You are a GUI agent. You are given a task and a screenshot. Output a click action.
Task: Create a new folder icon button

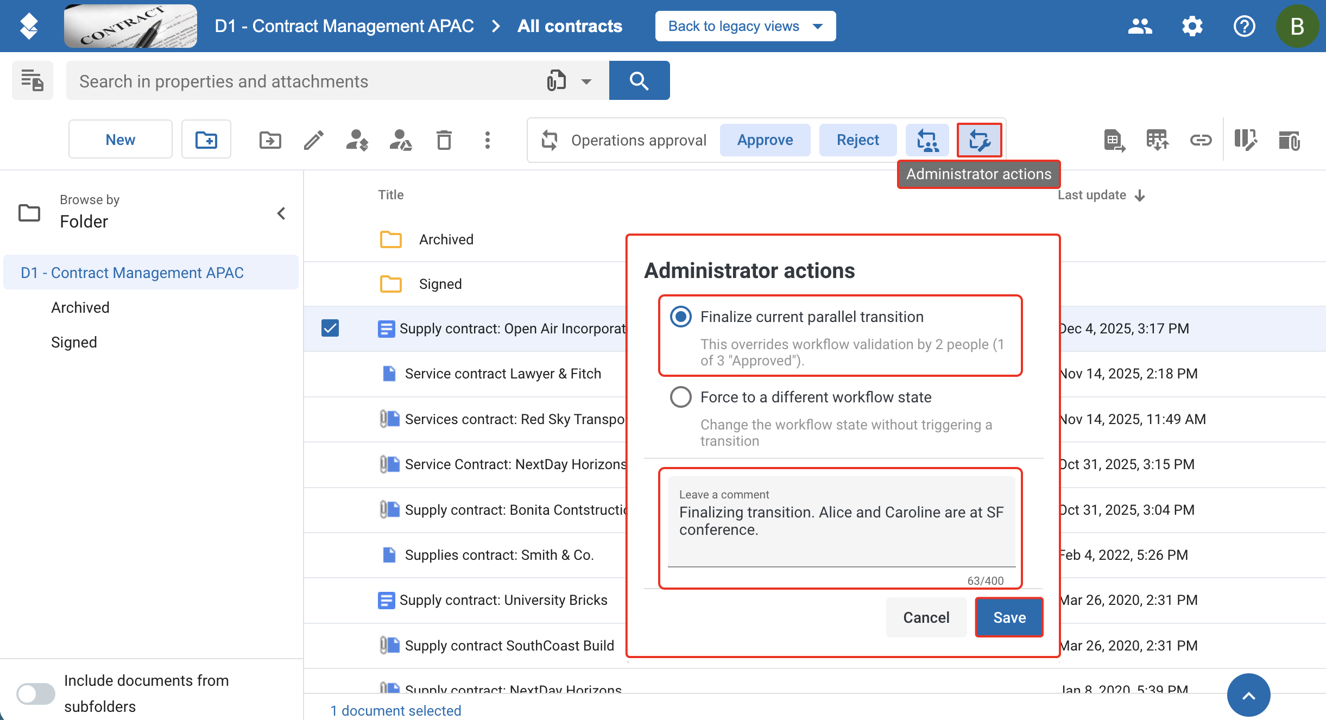coord(206,140)
